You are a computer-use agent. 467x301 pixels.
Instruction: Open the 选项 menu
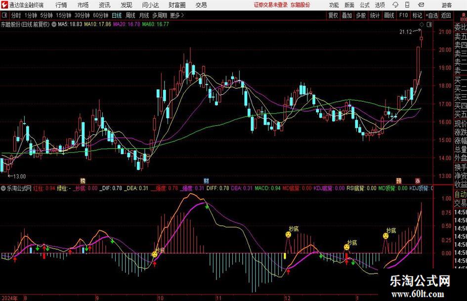[x=380, y=5]
